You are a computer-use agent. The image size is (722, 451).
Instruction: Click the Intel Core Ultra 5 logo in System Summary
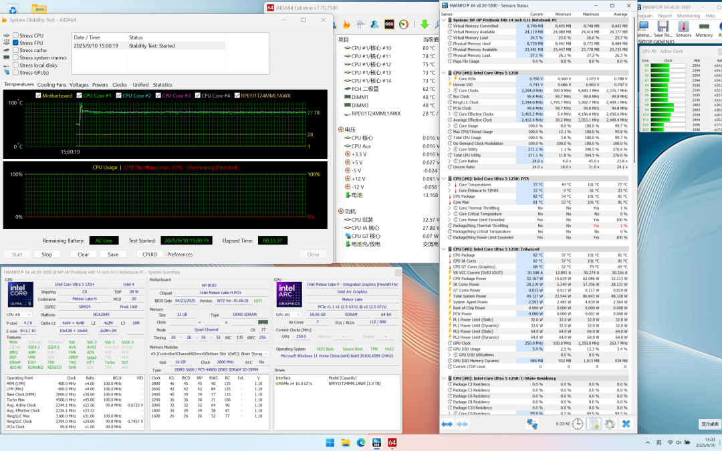click(x=20, y=295)
